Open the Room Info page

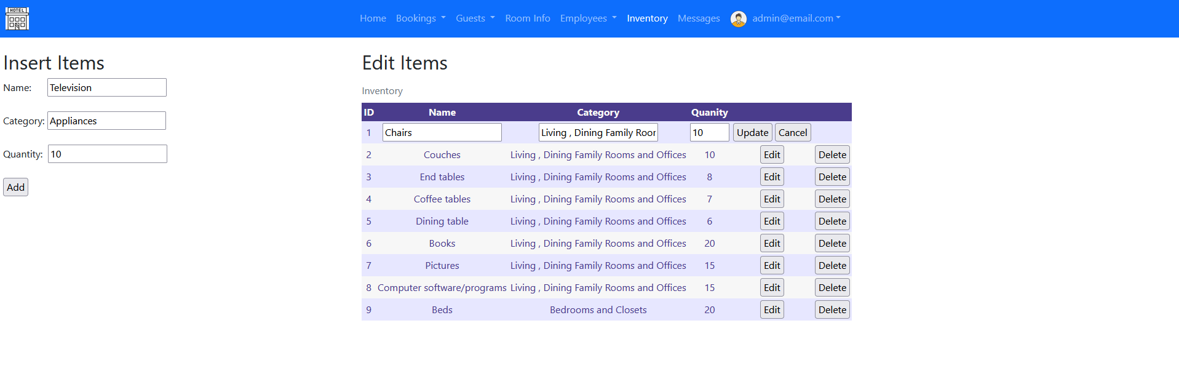pyautogui.click(x=527, y=18)
